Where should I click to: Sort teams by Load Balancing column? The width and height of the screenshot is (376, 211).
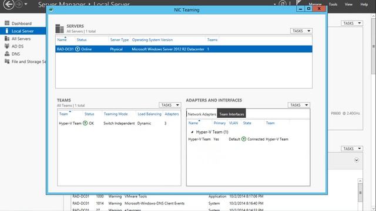(x=149, y=114)
